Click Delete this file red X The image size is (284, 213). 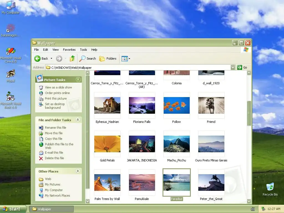coord(41,158)
